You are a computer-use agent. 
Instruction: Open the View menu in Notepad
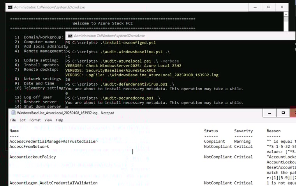point(48,120)
